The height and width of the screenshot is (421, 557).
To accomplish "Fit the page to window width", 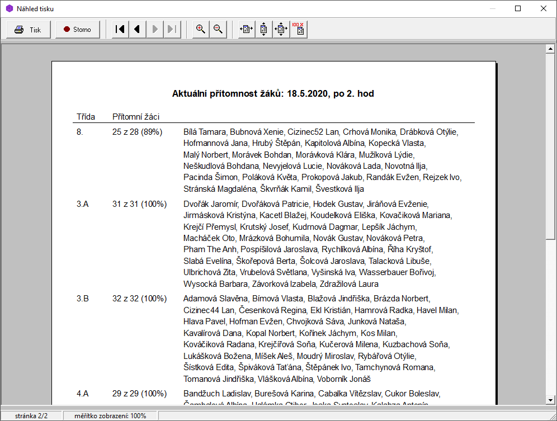I will pos(246,30).
